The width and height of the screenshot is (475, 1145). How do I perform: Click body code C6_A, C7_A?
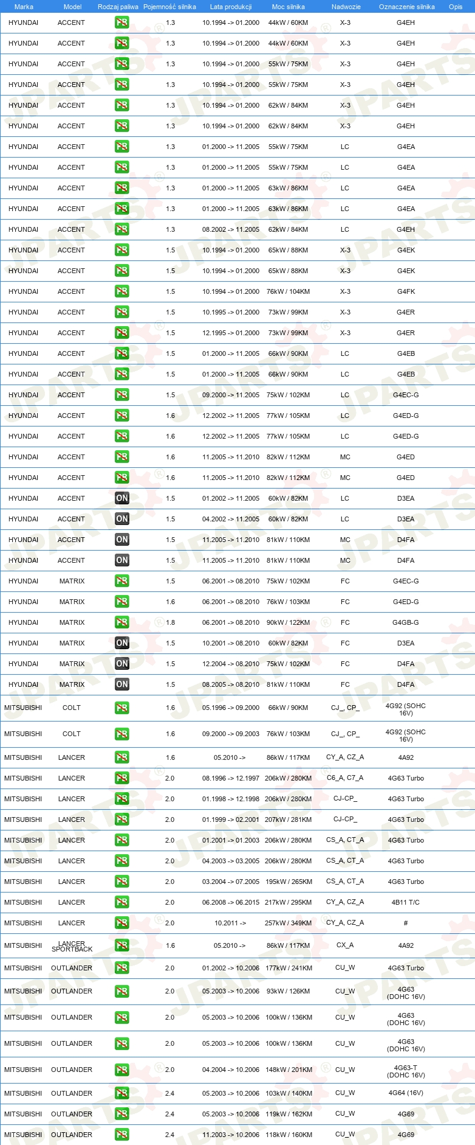click(x=345, y=778)
